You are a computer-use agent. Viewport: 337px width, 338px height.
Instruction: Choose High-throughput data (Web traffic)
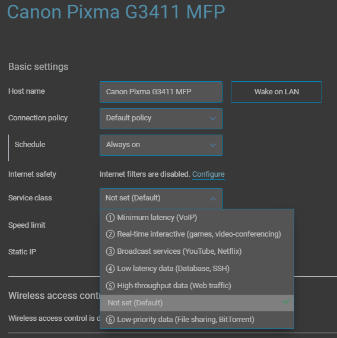pyautogui.click(x=197, y=286)
